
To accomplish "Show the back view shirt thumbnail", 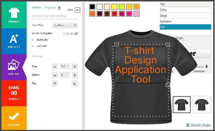I will (202, 104).
